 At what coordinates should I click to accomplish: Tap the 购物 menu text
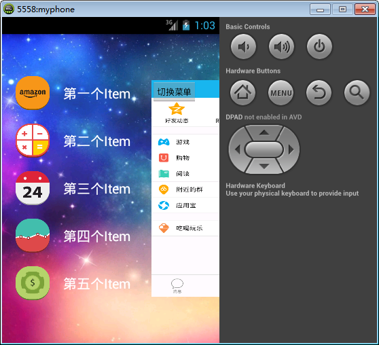[x=183, y=158]
